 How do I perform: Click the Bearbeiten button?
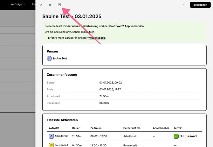200,5
